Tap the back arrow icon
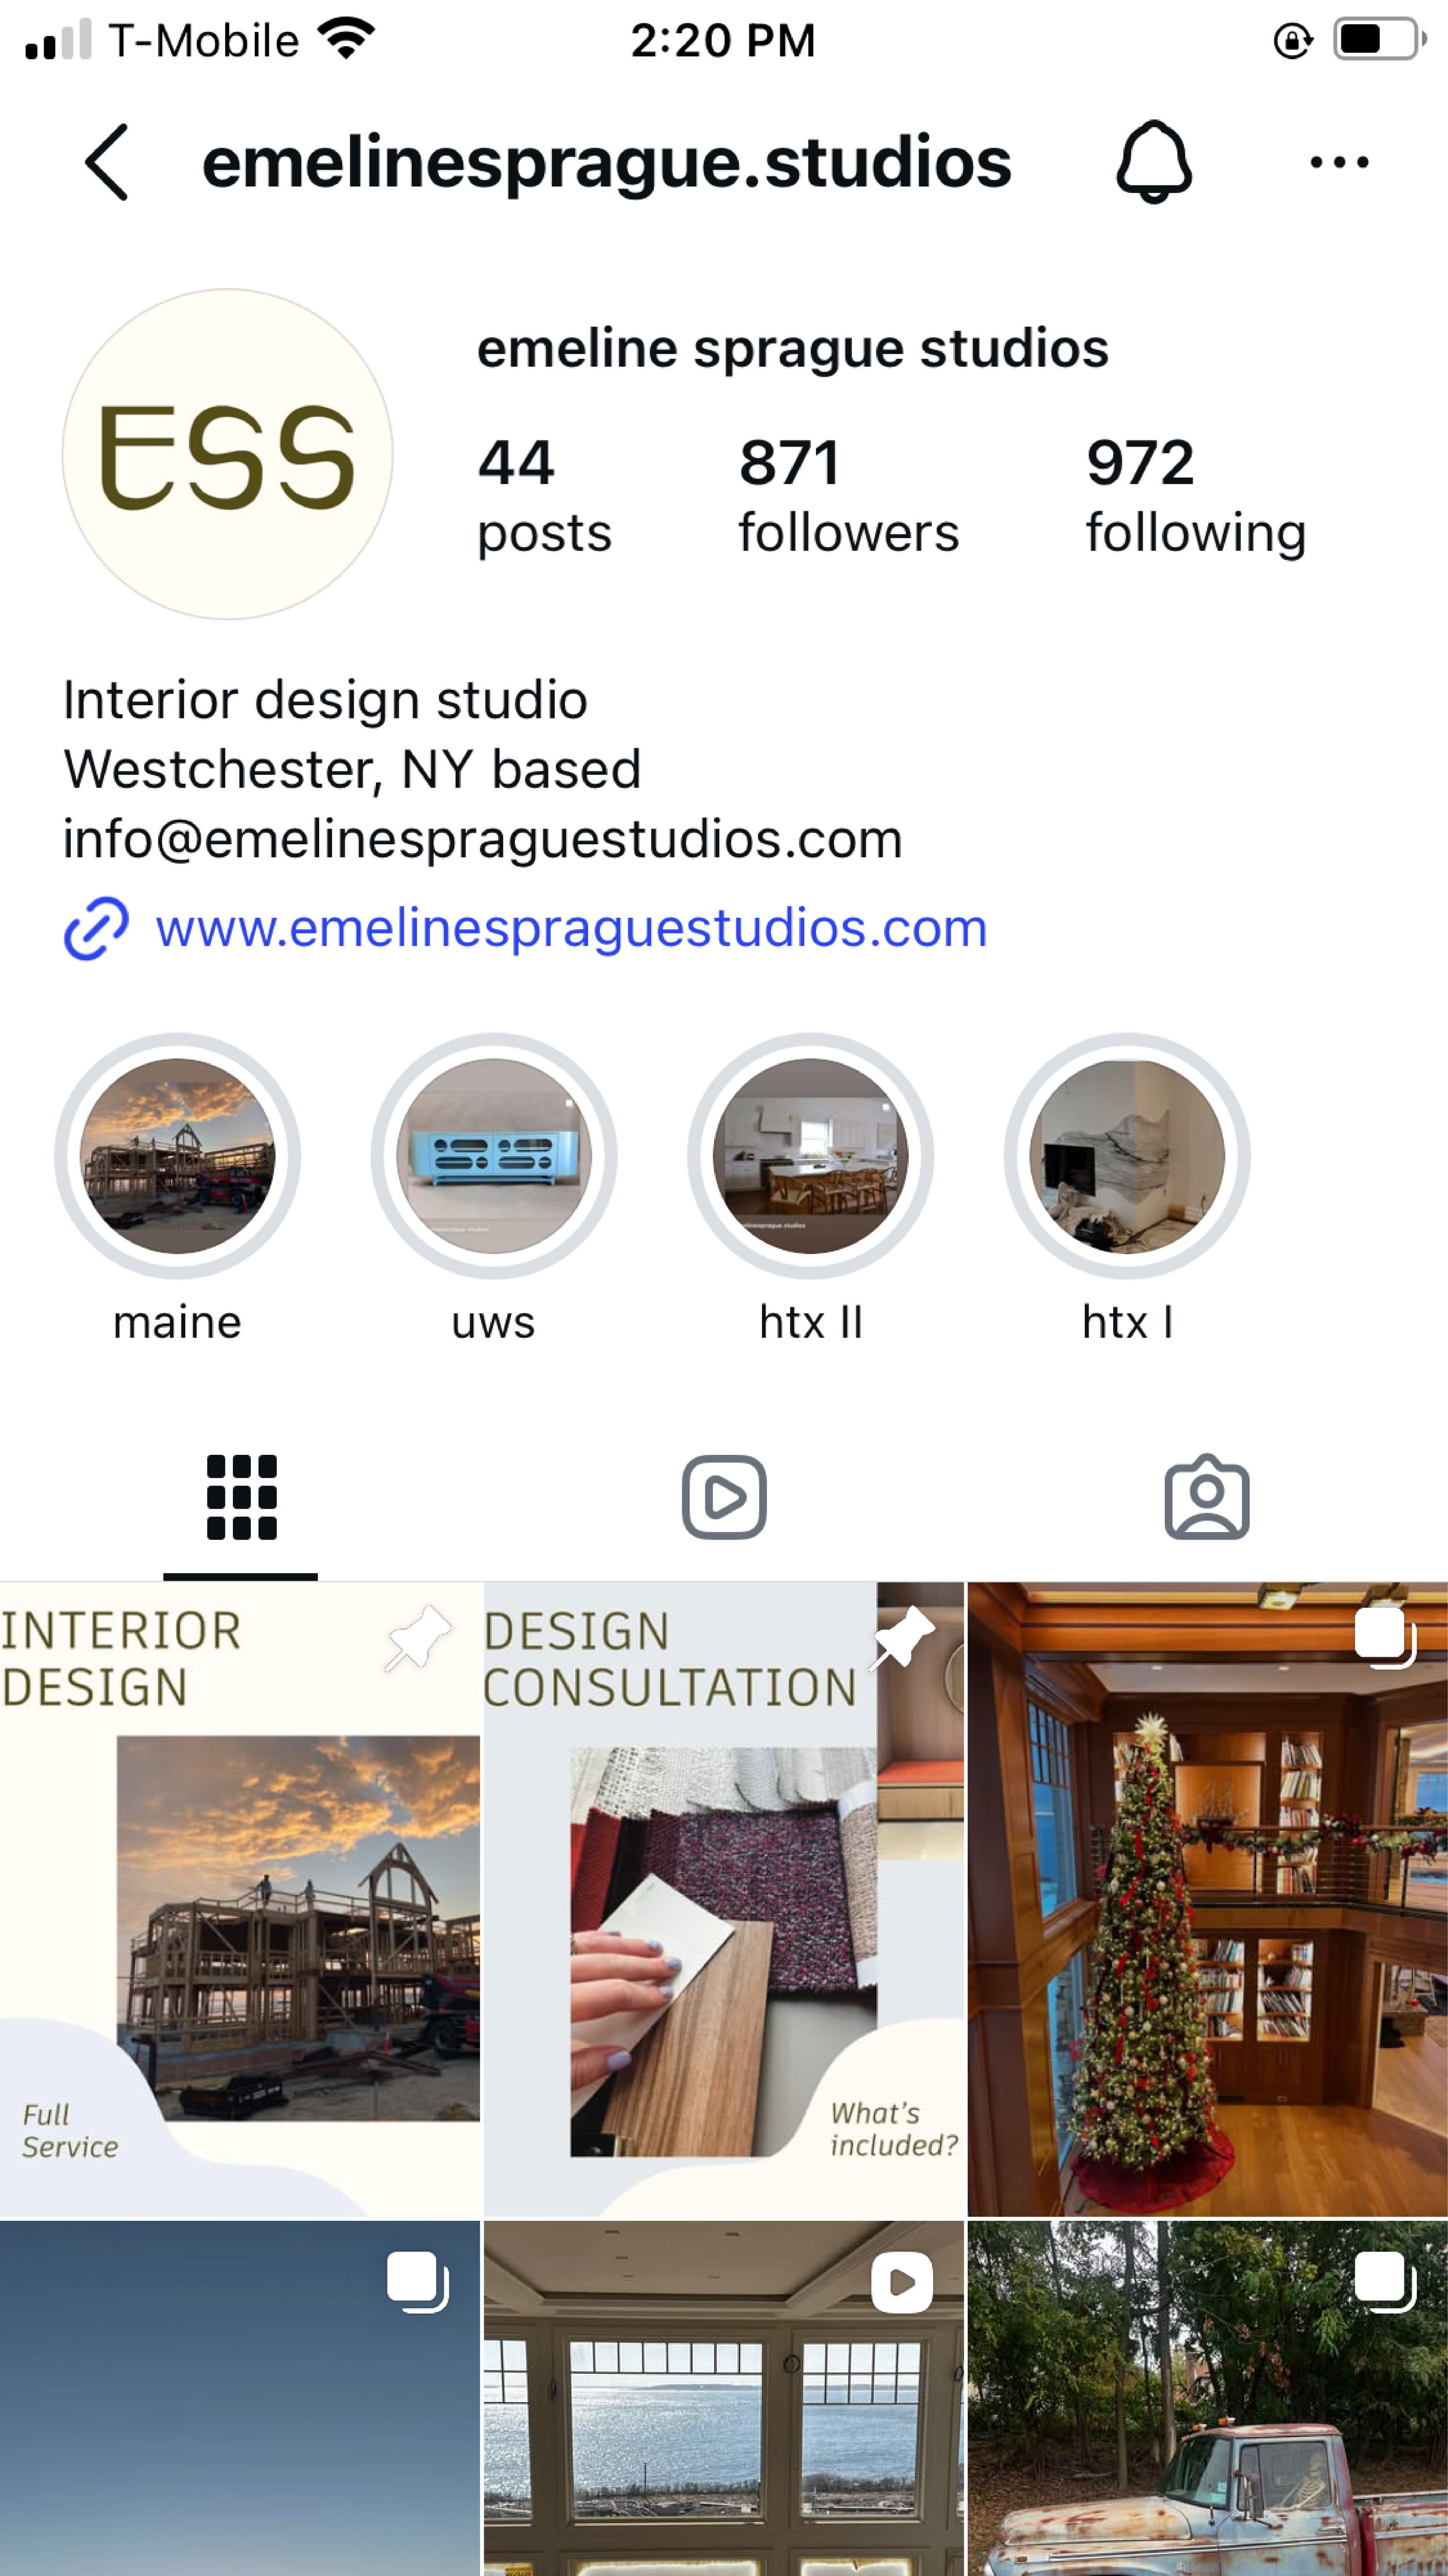The width and height of the screenshot is (1448, 2576). point(107,162)
